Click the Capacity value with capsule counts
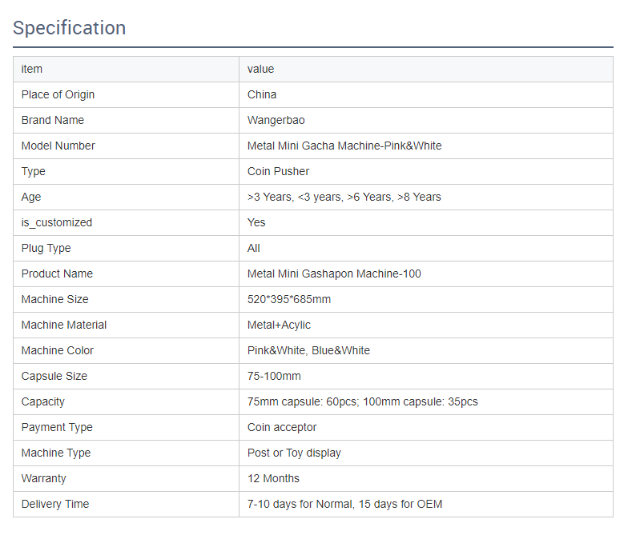The width and height of the screenshot is (632, 535). click(x=362, y=401)
